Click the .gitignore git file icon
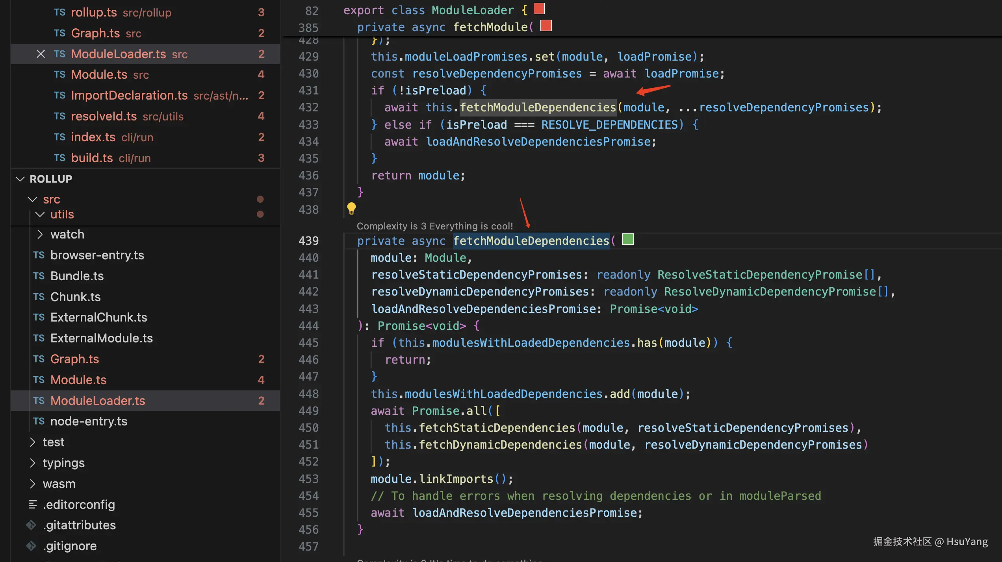 (x=31, y=546)
